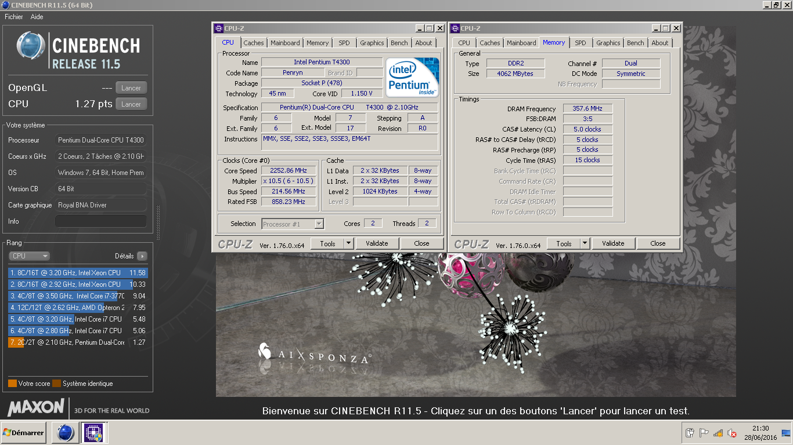Viewport: 793px width, 445px height.
Task: Expand Tools arrow in right CPU-Z
Action: coord(585,244)
